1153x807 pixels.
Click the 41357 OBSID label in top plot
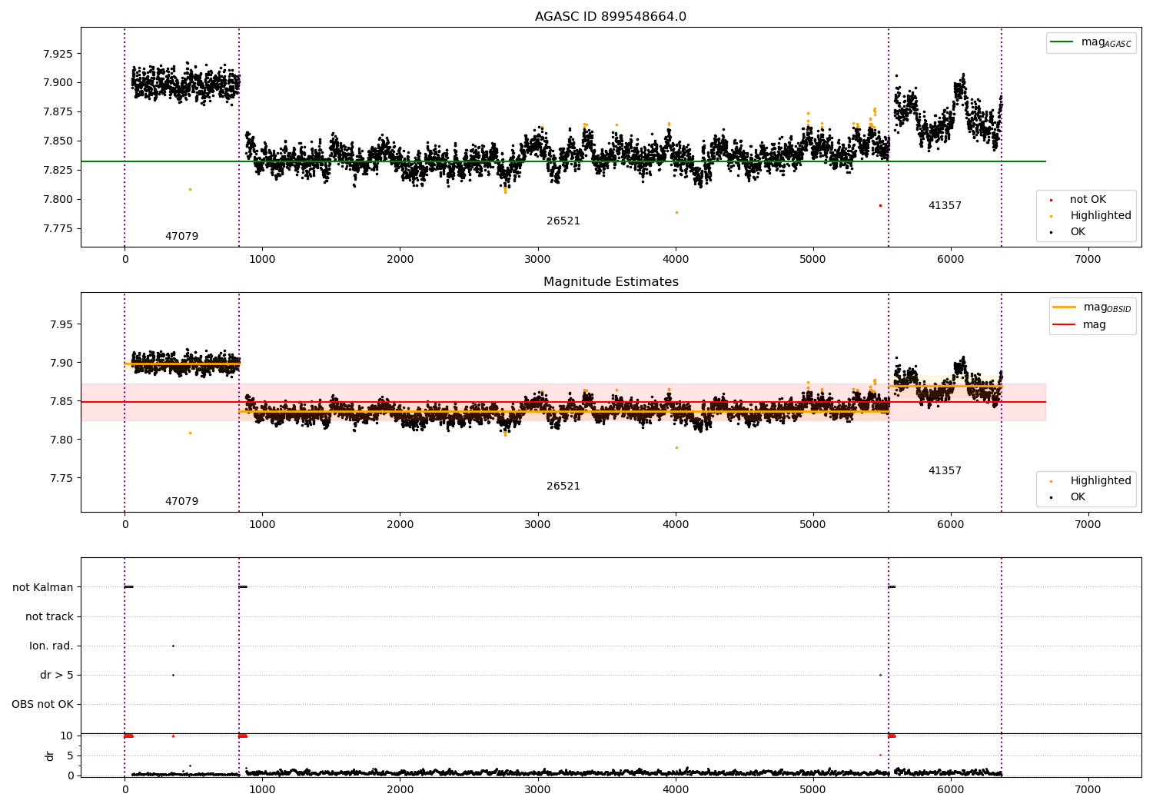coord(945,206)
